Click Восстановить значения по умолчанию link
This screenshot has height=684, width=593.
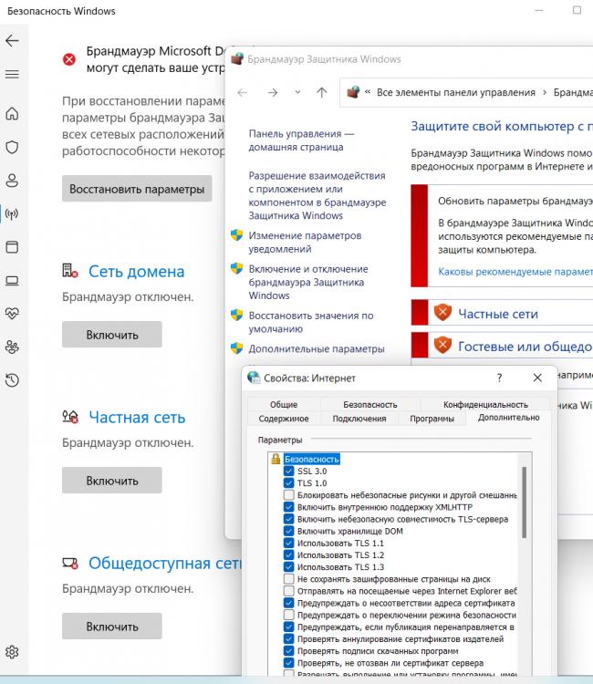(x=311, y=322)
